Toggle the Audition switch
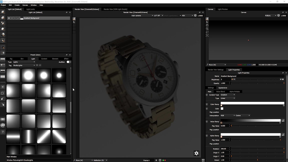 click(68, 62)
